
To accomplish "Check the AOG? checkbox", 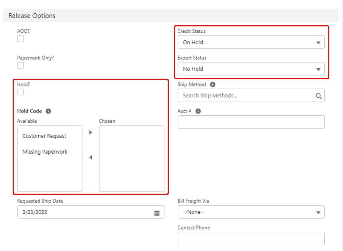I will coord(20,39).
